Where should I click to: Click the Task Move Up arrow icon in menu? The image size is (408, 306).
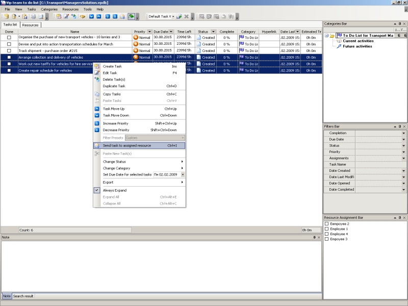(x=97, y=109)
